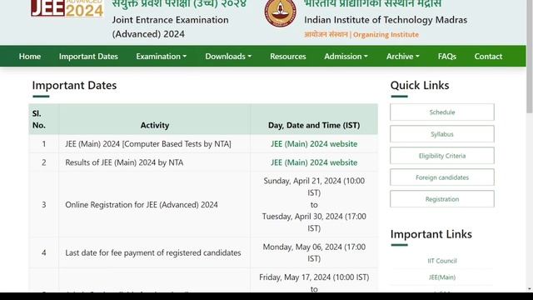Image resolution: width=533 pixels, height=300 pixels.
Task: Open the Contact page
Action: coord(488,56)
